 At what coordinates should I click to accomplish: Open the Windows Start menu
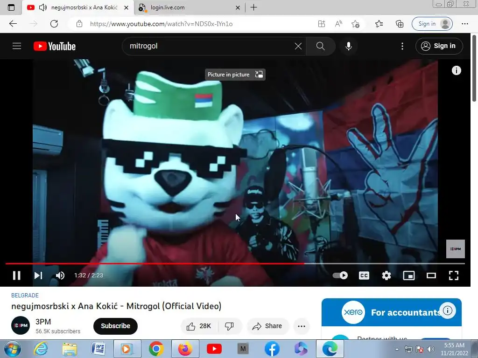tap(12, 349)
